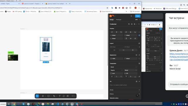Switch to the Figma browser tab
The height and width of the screenshot is (106, 188).
(x=10, y=4)
